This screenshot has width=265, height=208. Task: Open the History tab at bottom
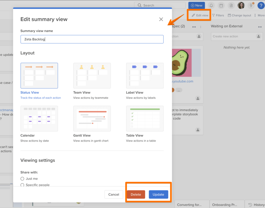click(x=256, y=205)
